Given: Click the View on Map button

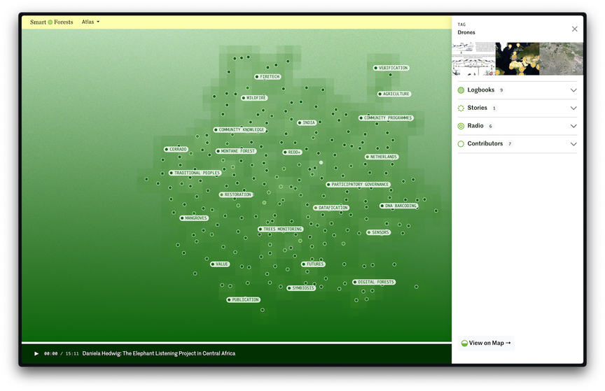Looking at the screenshot, I should point(486,343).
